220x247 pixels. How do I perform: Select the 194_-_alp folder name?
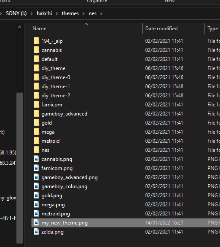pos(52,41)
